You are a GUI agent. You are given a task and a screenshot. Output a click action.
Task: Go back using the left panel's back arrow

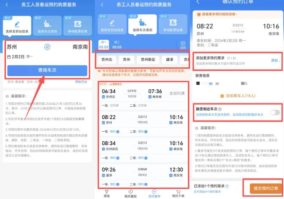point(6,5)
